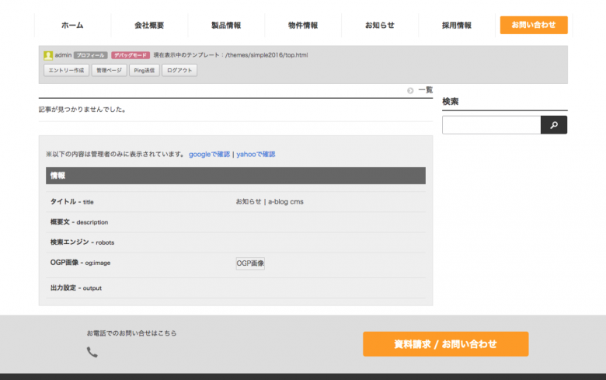
Task: Click the pink デバッグモード badge
Action: pyautogui.click(x=131, y=55)
